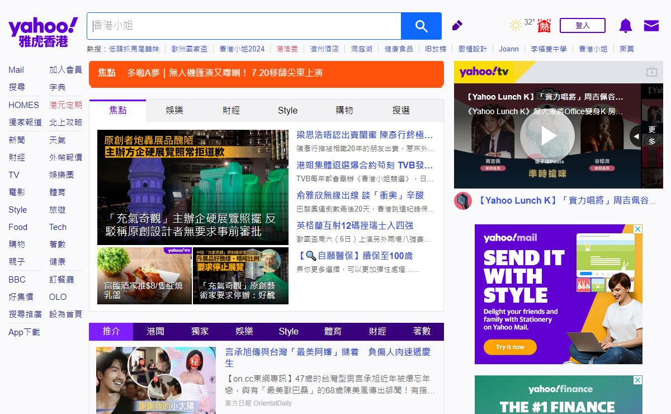
Task: Click 更多 on video carousel
Action: pos(652,135)
